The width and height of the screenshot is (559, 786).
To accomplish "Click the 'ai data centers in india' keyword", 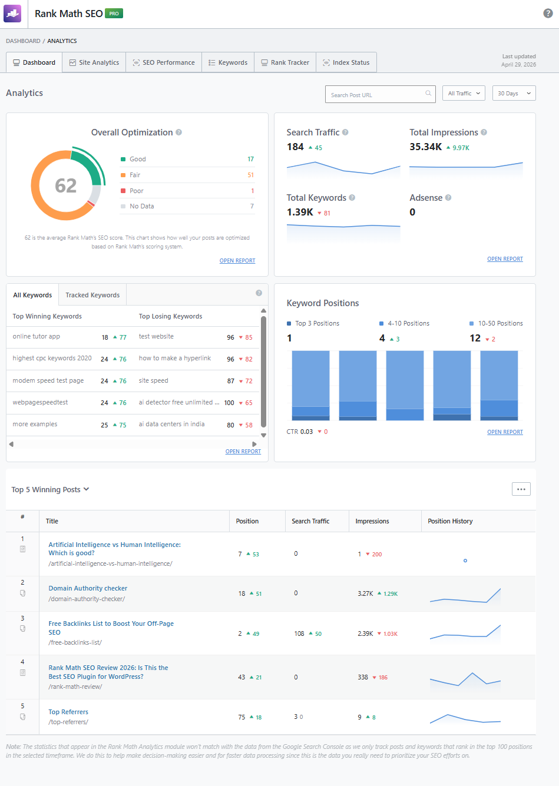I will click(x=172, y=424).
